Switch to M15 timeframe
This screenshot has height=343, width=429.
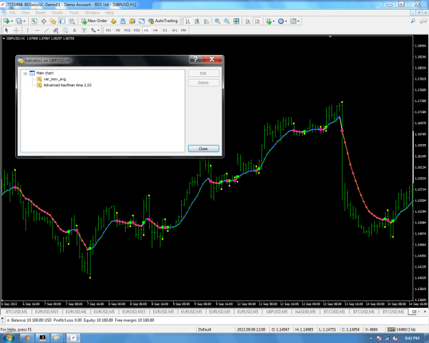click(x=127, y=30)
